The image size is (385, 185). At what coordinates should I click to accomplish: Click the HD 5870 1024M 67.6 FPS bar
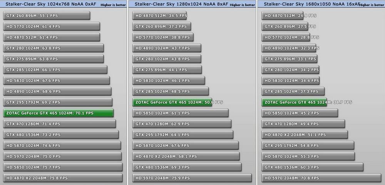pos(186,145)
